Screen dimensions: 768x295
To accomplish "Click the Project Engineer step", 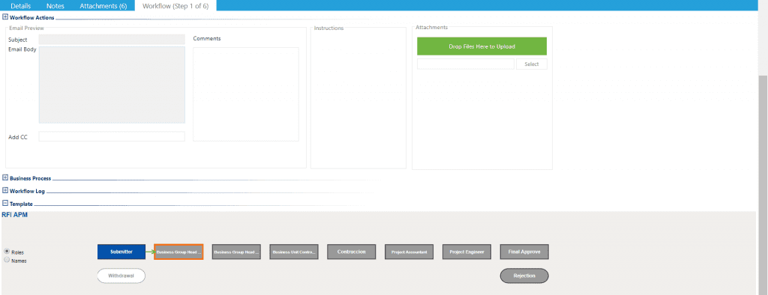I will coord(466,252).
